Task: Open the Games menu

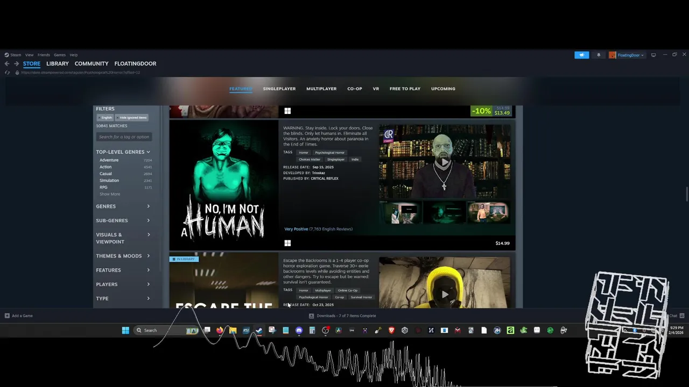Action: point(60,55)
